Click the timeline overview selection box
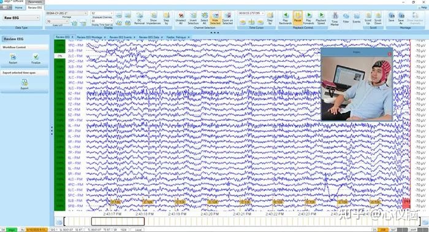The image size is (429, 232). (x=118, y=222)
